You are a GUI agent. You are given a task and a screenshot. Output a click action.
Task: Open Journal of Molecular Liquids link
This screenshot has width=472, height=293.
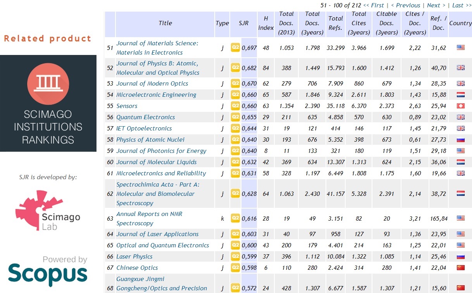click(x=156, y=162)
